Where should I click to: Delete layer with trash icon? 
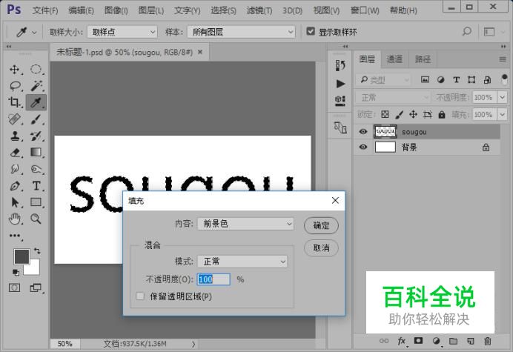(488, 341)
